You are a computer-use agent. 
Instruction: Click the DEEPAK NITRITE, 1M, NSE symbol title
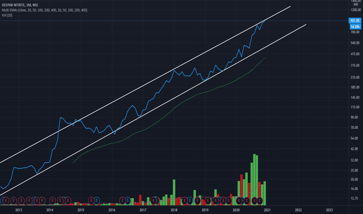[20, 5]
